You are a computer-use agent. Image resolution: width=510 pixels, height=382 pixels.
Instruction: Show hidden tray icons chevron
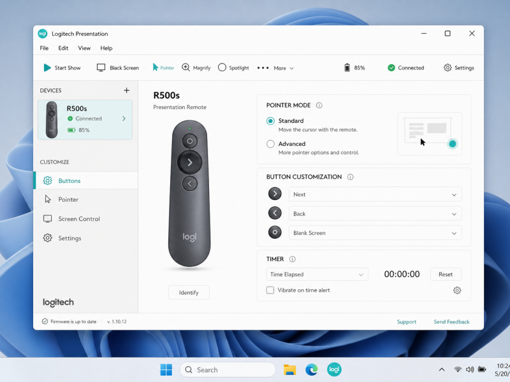click(x=442, y=369)
